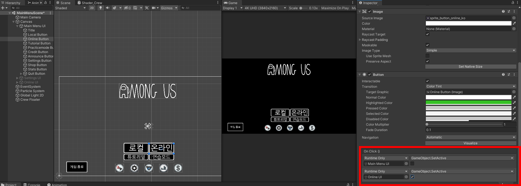Screen dimensions: 521x186
Task: Open Highlighted Color green swatch
Action: [x=468, y=103]
